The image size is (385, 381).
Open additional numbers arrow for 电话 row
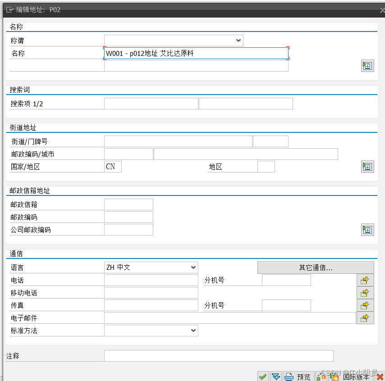(365, 280)
